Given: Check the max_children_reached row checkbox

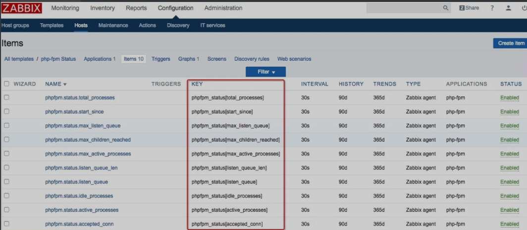Looking at the screenshot, I should coord(6,140).
